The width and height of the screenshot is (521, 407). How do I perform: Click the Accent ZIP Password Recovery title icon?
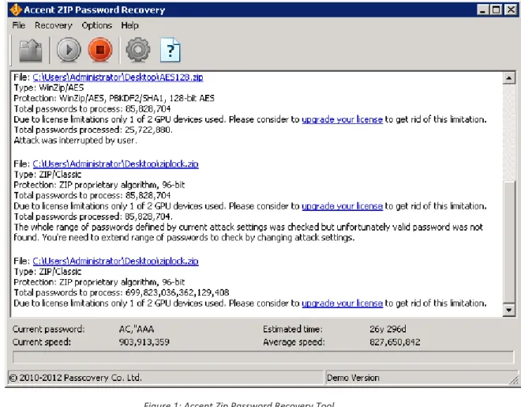(15, 9)
